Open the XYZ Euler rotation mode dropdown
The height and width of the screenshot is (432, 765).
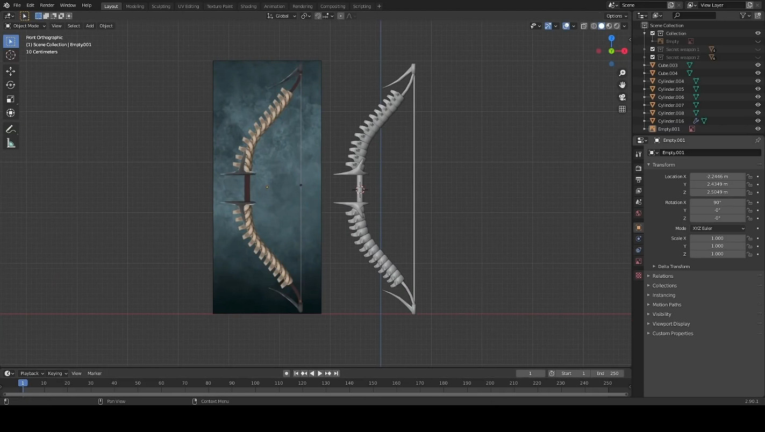point(718,228)
